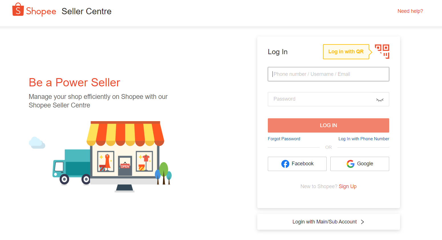
Task: Click the storefront illustration with OPEN sign
Action: pyautogui.click(x=125, y=156)
